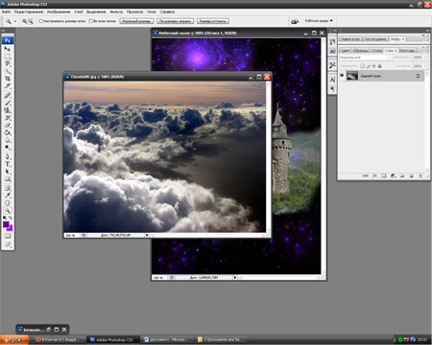Select the Healing Brush tool

point(8,96)
